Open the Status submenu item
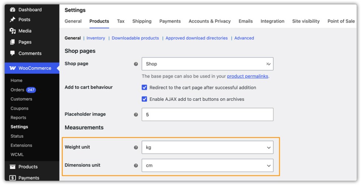 coord(17,136)
